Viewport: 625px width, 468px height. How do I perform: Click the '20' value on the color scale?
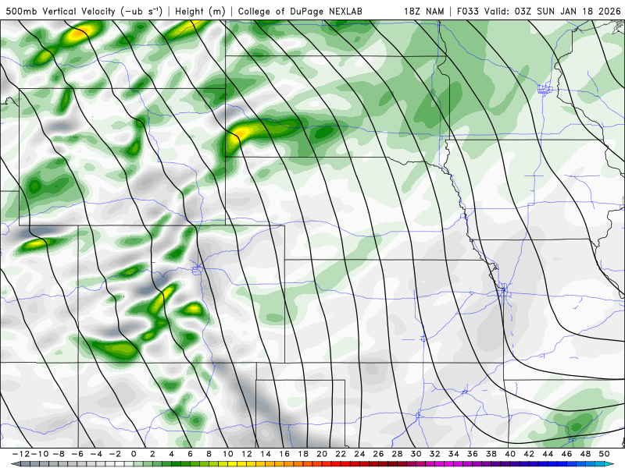pyautogui.click(x=322, y=454)
